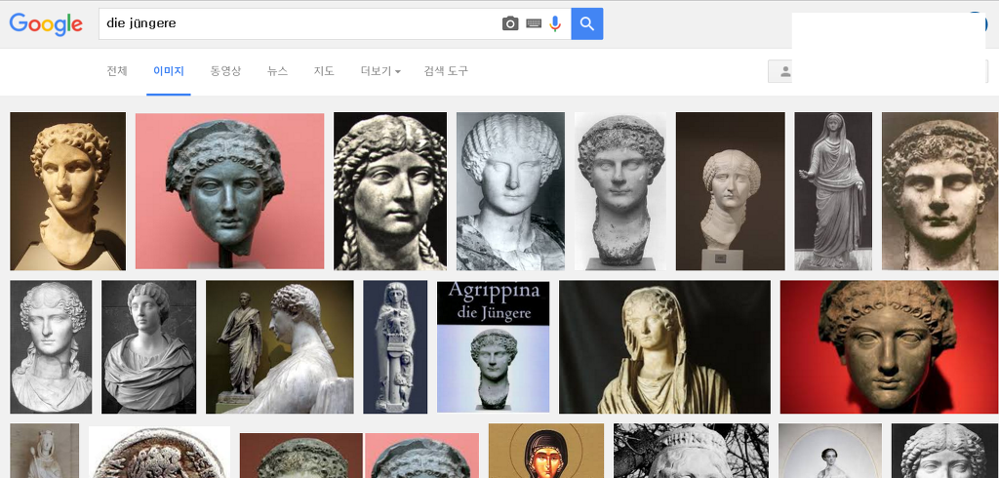The height and width of the screenshot is (478, 999).
Task: Open the head with long braided curls image
Action: (390, 191)
